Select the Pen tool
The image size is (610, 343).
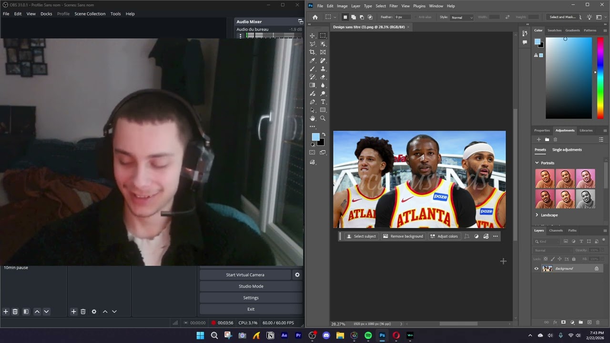313,102
